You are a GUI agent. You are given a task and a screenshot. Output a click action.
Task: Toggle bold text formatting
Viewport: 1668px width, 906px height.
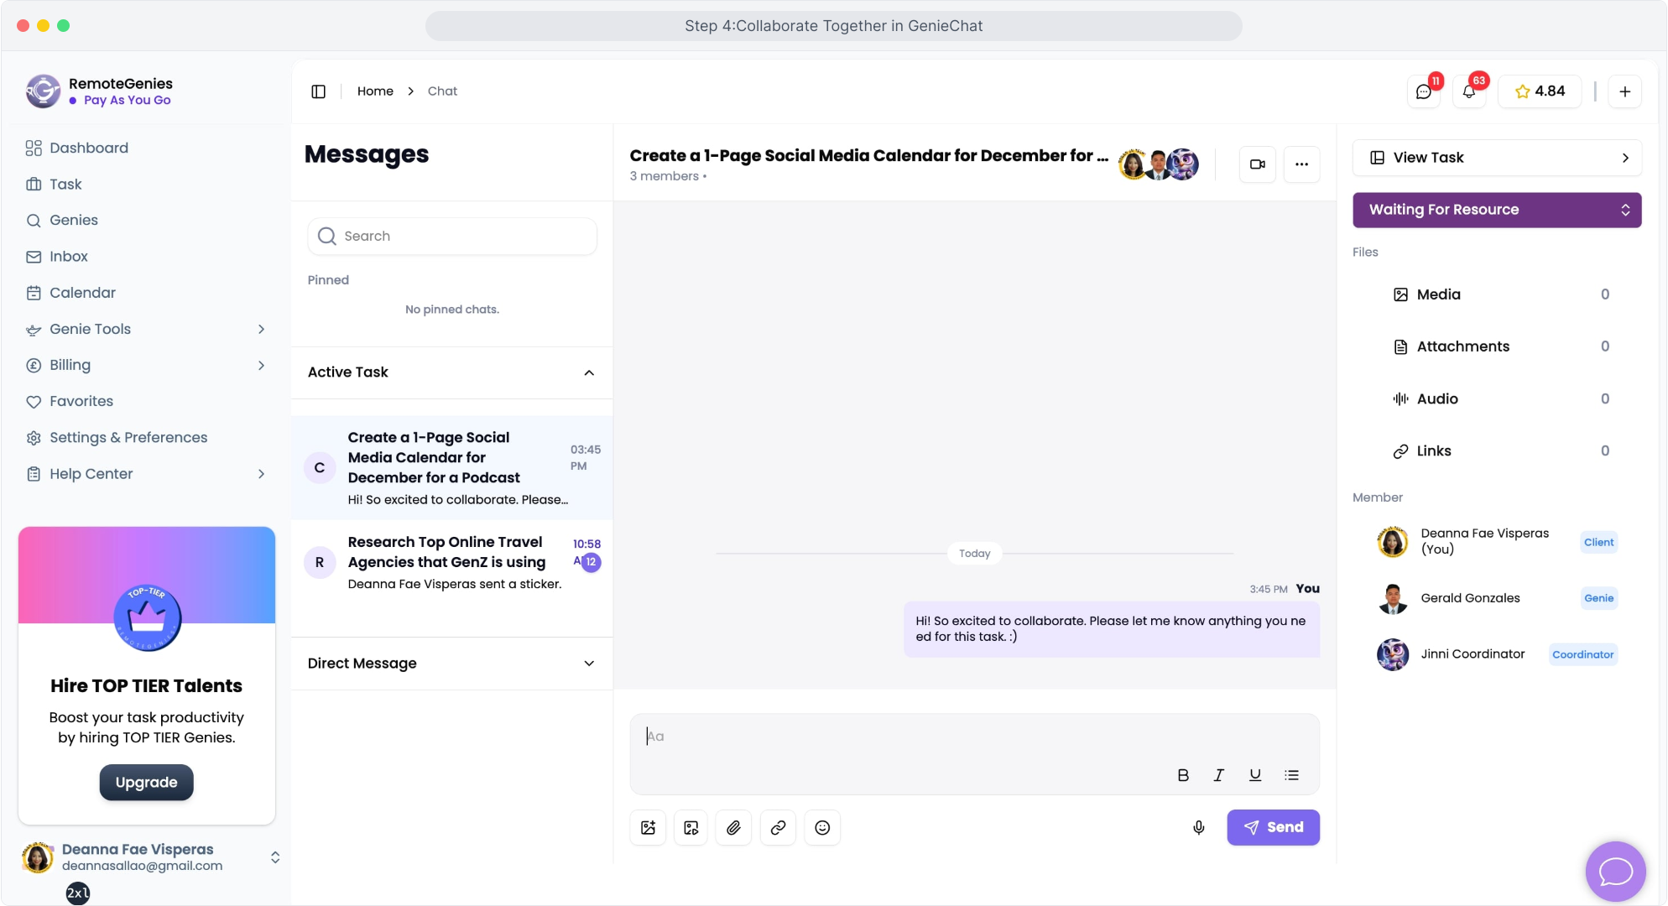point(1183,775)
